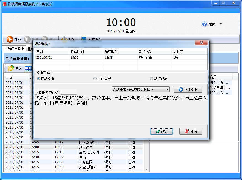The height and width of the screenshot is (180, 242).
Task: Select the 场次取消 radio button
Action: [151, 78]
